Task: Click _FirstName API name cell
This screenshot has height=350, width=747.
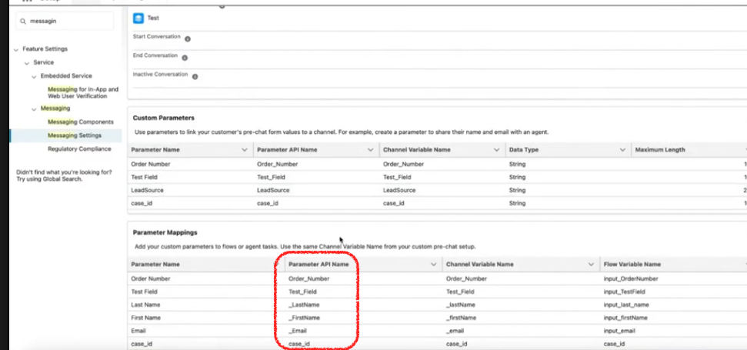Action: [304, 318]
